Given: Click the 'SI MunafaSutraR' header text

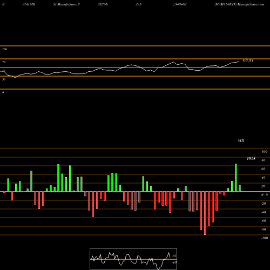Looking at the screenshot, I should coord(66,4).
